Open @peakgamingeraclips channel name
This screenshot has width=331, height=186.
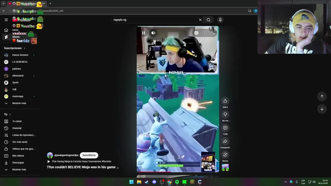pos(66,155)
